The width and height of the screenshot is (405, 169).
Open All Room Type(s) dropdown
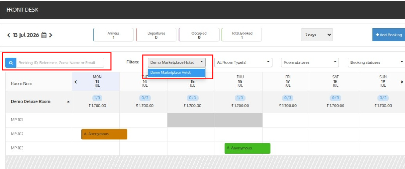pyautogui.click(x=243, y=62)
